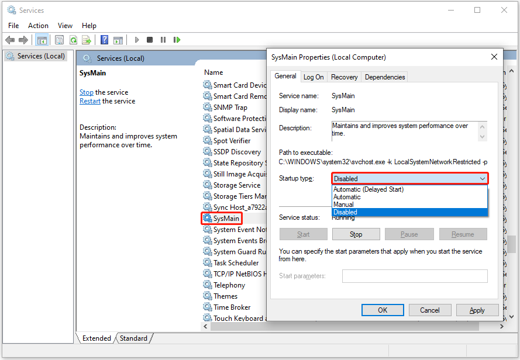Image resolution: width=520 pixels, height=360 pixels.
Task: Toggle the Show/Hide Action Pane icon
Action: click(x=118, y=40)
